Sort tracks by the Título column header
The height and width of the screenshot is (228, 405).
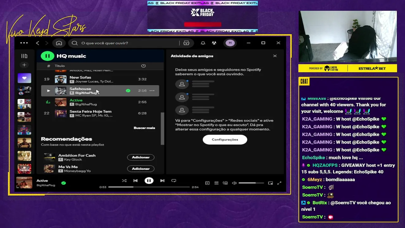[x=59, y=66]
